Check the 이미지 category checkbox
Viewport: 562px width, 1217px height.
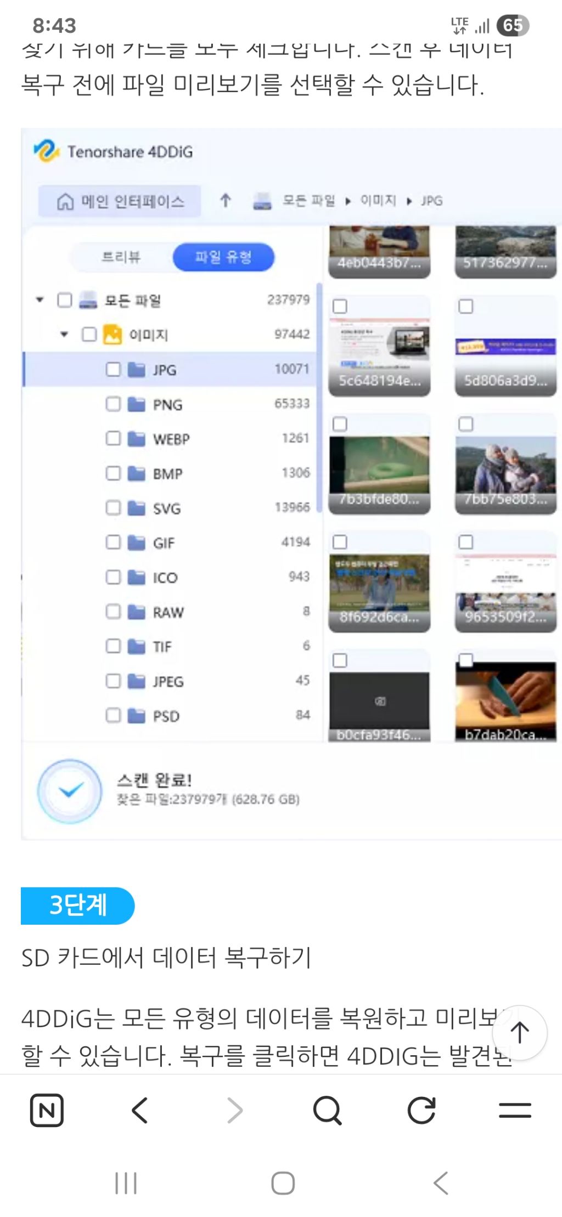click(89, 335)
